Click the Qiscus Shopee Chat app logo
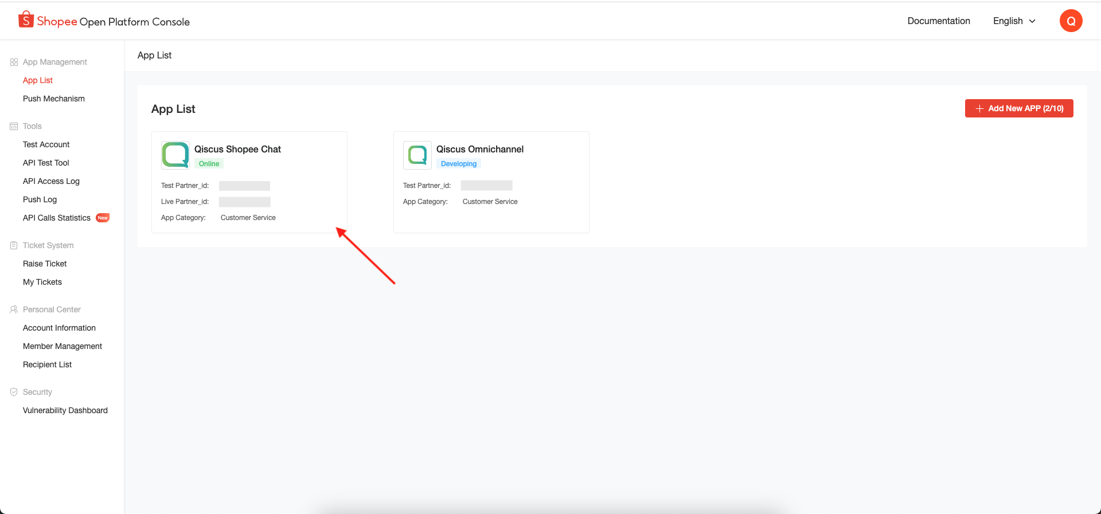This screenshot has width=1101, height=514. 175,155
